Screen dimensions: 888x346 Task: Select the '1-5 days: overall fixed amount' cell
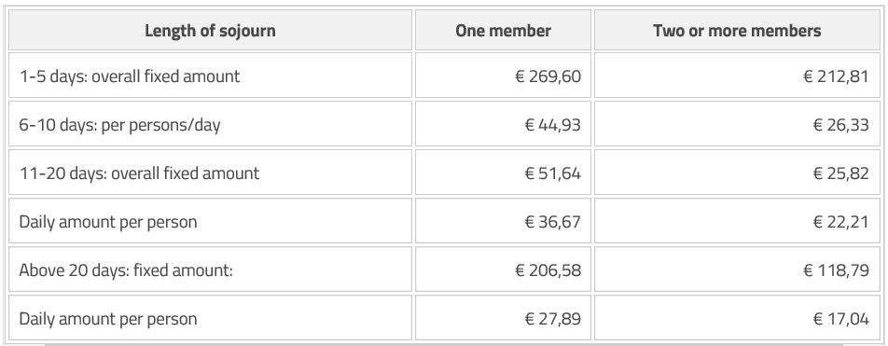(x=210, y=76)
